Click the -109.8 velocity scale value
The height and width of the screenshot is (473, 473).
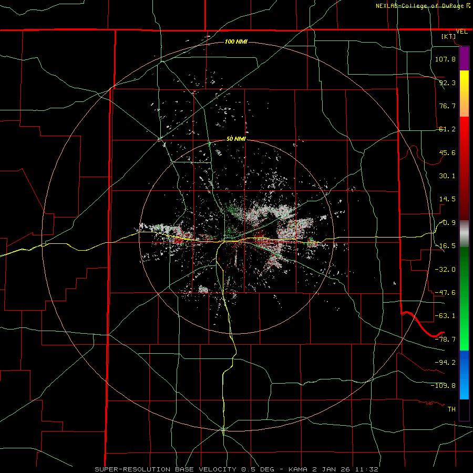coord(443,386)
